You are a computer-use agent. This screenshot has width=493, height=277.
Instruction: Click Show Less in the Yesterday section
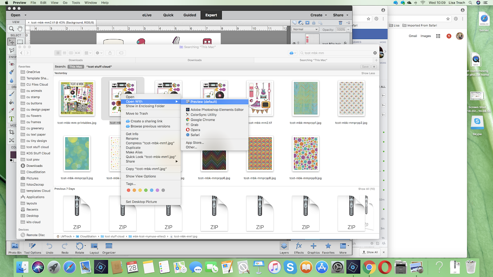click(368, 73)
